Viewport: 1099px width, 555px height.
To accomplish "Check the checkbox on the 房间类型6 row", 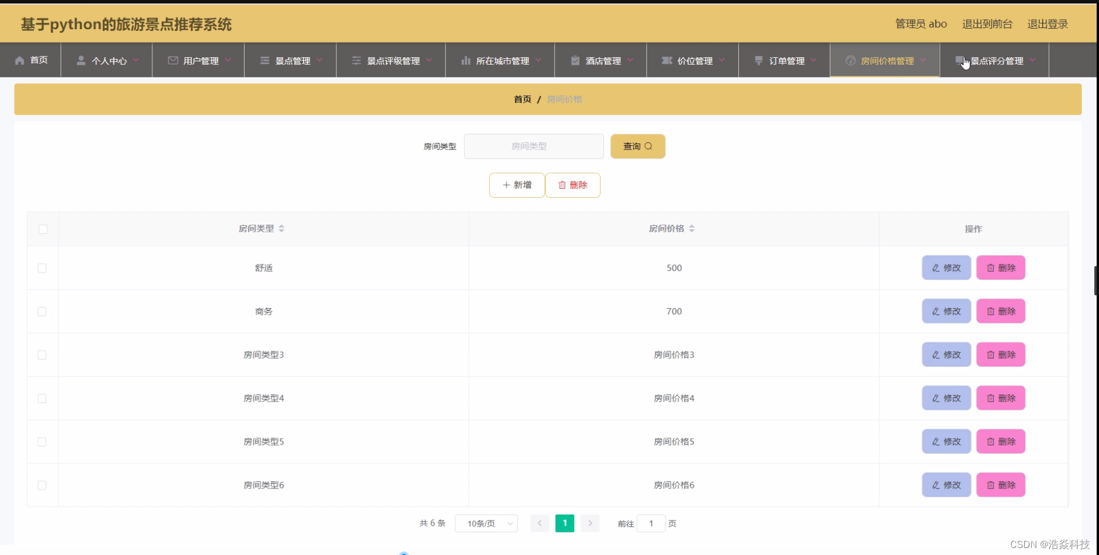I will [41, 484].
